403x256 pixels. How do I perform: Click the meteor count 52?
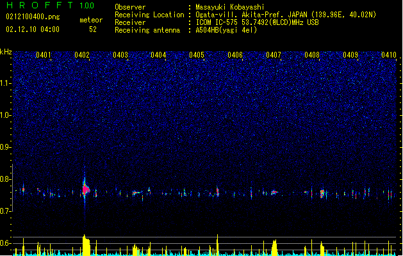(x=93, y=29)
